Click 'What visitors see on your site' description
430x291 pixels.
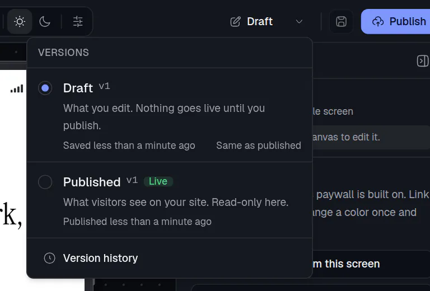click(176, 202)
